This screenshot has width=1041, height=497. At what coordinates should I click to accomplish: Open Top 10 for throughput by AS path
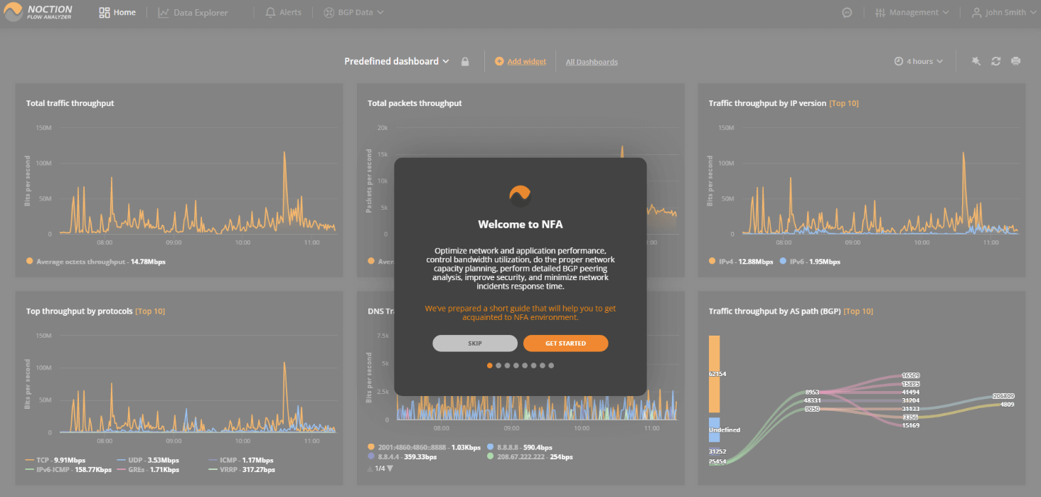(858, 311)
